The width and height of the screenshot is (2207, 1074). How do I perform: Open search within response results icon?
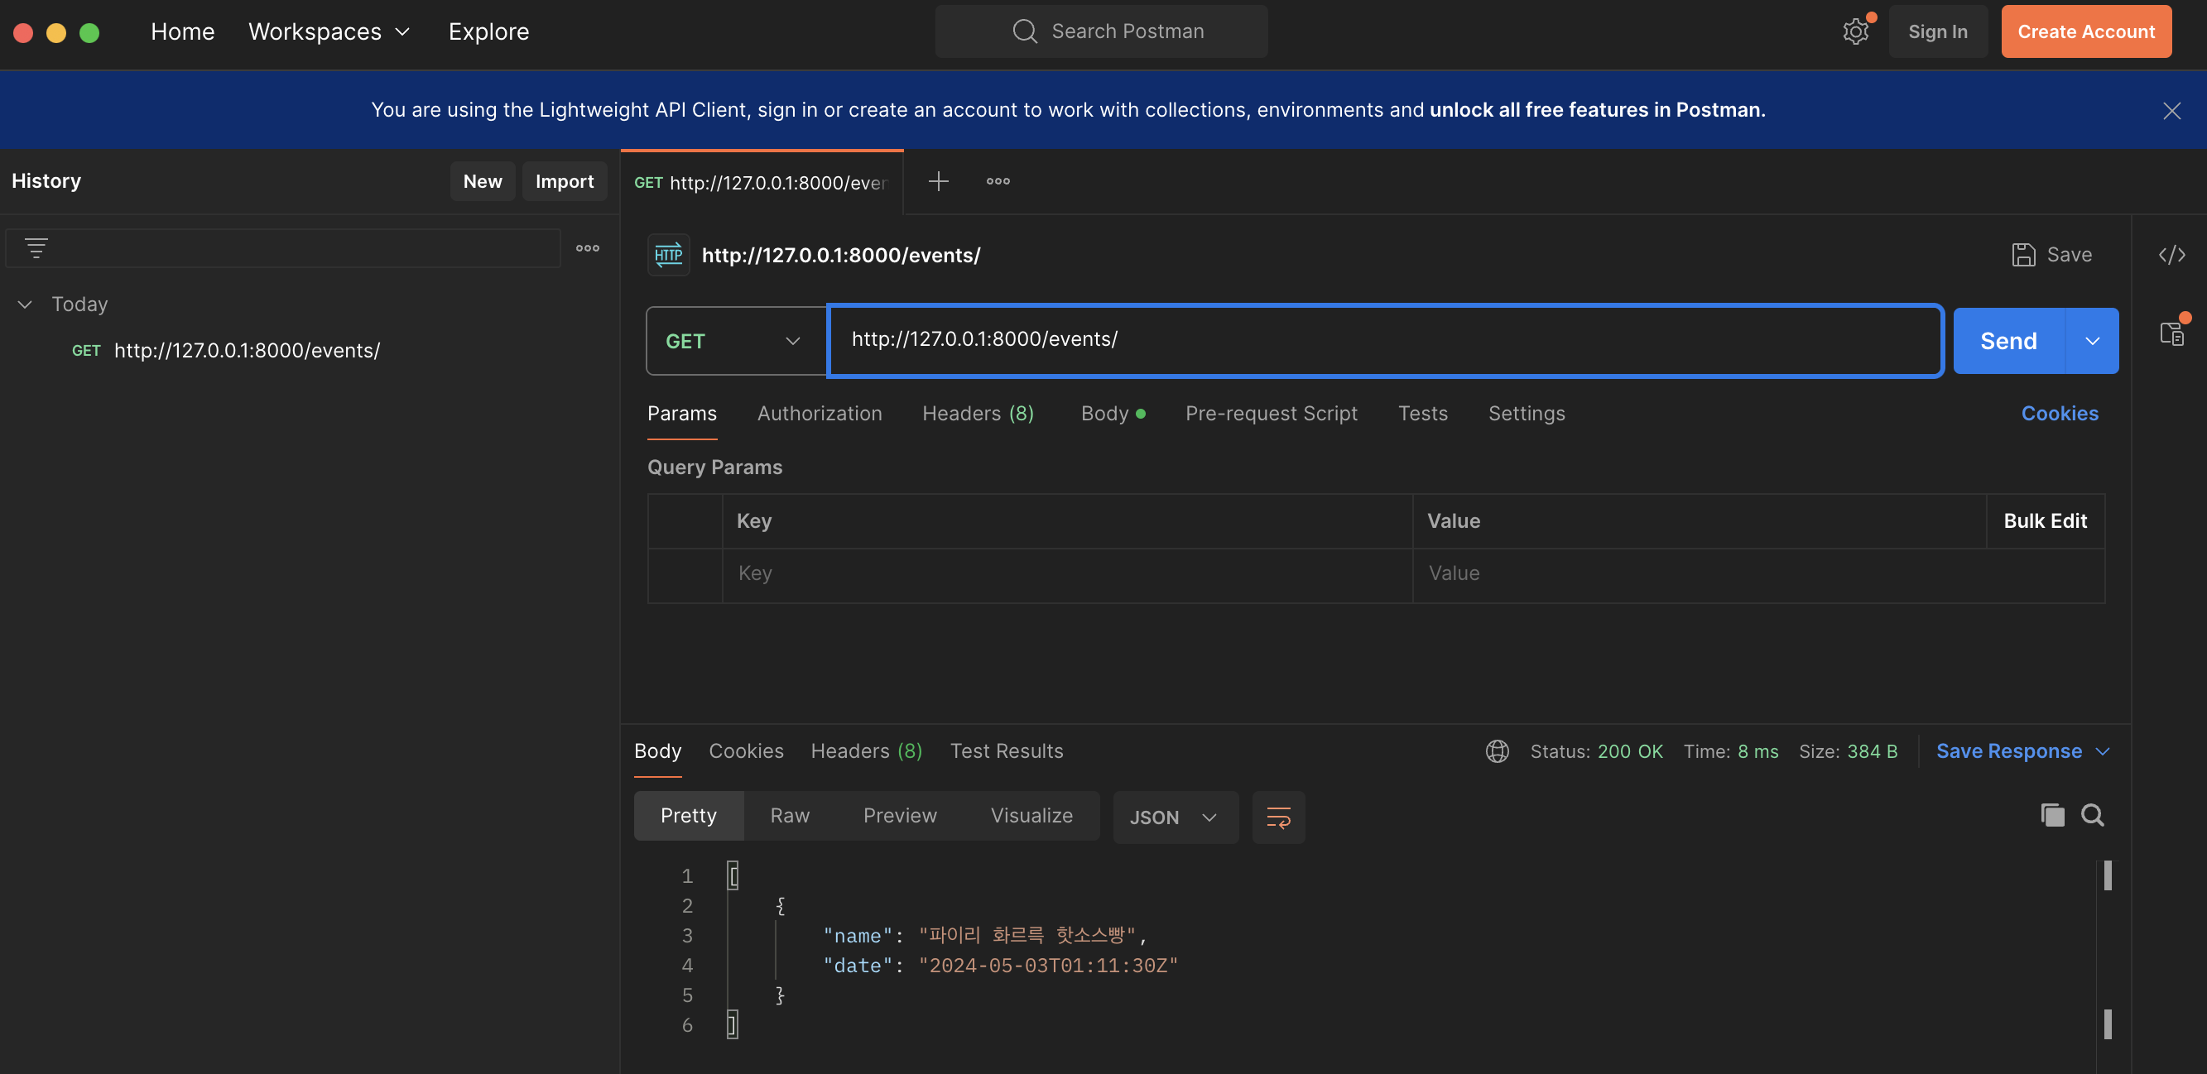2093,814
